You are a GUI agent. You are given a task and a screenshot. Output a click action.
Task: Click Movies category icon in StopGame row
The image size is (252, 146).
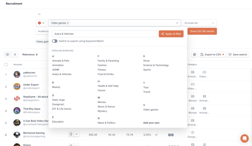[193, 96]
